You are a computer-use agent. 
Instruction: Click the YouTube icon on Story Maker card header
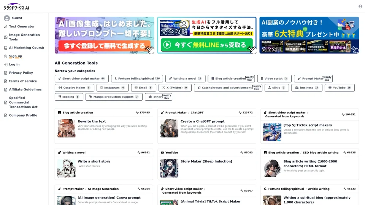[162, 153]
